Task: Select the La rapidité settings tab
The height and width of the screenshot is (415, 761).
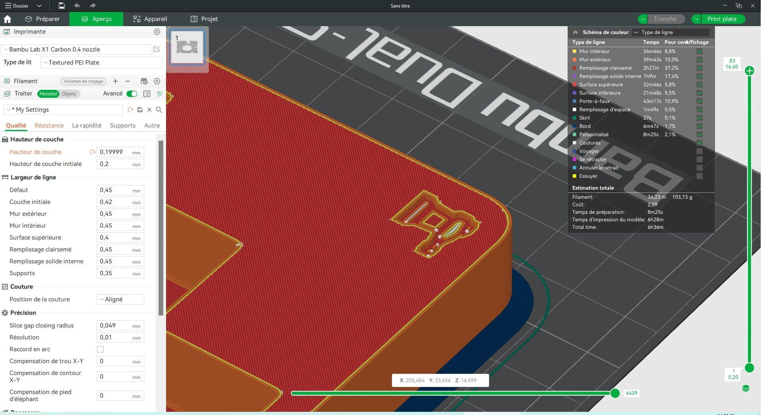Action: [87, 126]
